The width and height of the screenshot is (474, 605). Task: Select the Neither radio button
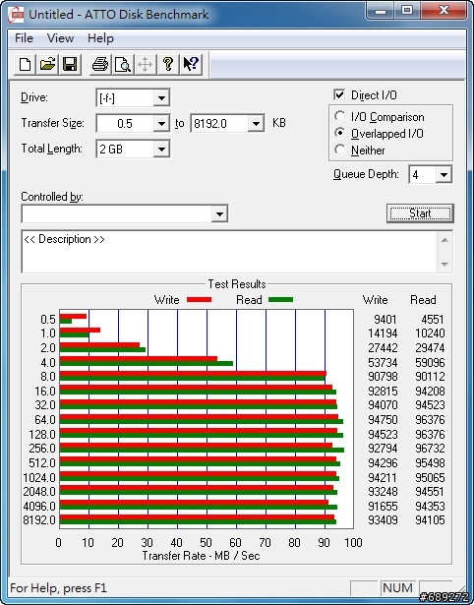point(340,150)
